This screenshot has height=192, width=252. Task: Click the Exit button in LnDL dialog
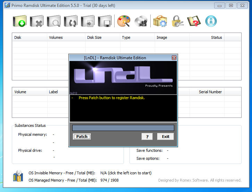click(166, 137)
